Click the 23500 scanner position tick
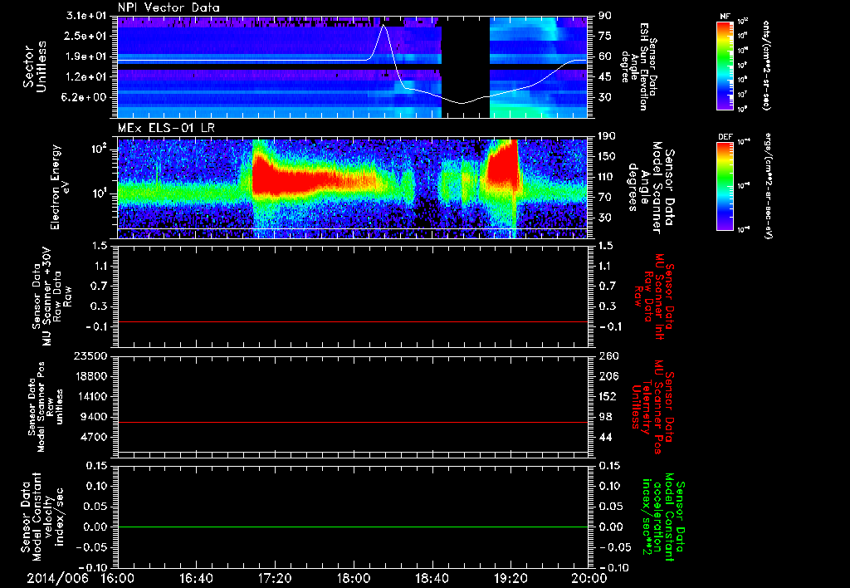 coord(90,356)
